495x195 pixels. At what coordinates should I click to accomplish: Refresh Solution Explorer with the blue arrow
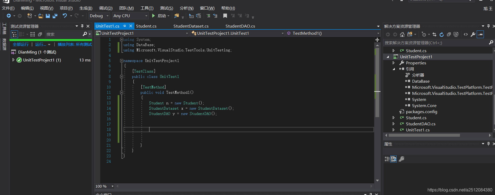click(442, 34)
